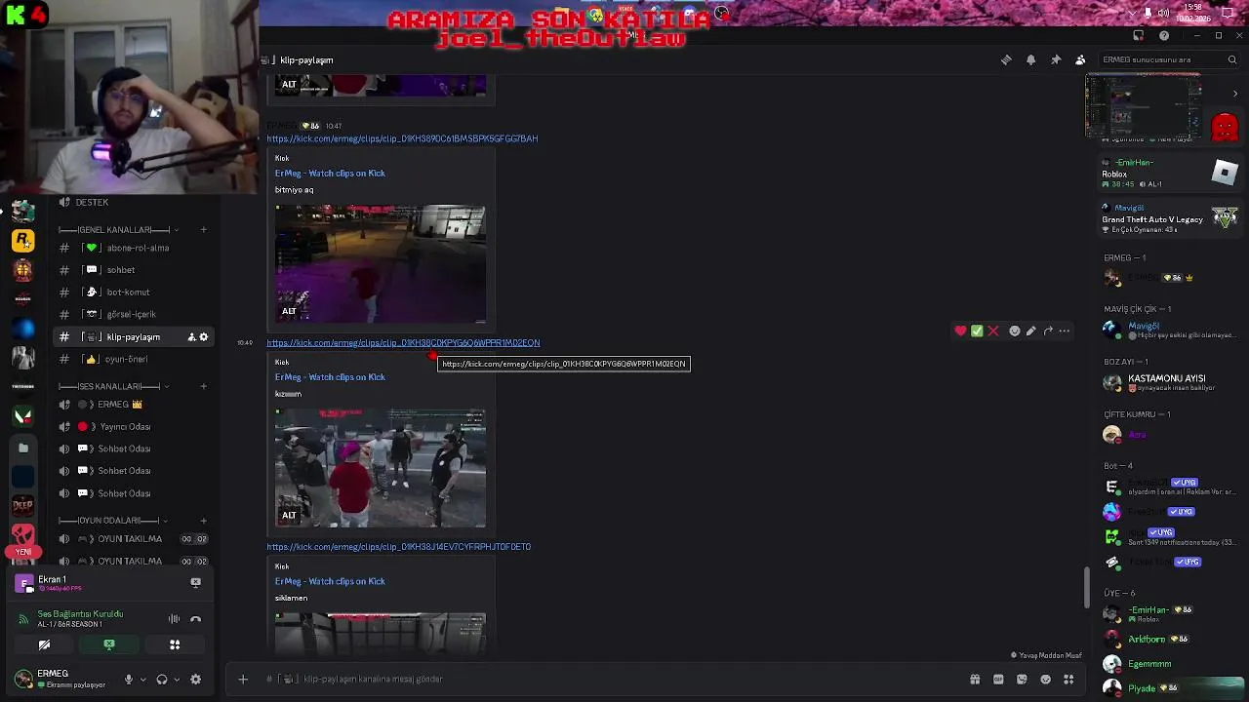Open the kick.com clip link ending DET0
The height and width of the screenshot is (702, 1249).
tap(399, 547)
